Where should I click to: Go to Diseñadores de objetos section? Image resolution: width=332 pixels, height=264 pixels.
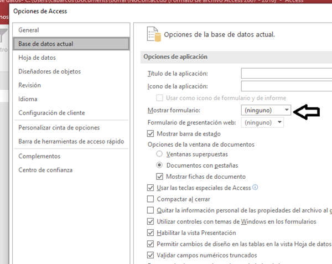coord(49,71)
